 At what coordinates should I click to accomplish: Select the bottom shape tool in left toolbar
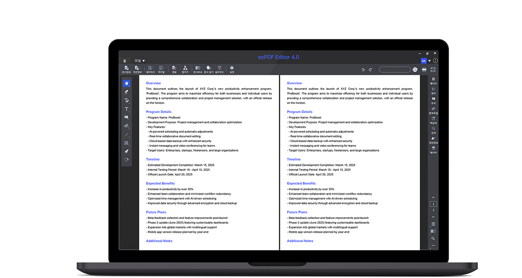127,160
